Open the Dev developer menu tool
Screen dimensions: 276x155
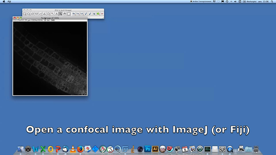tap(74, 14)
